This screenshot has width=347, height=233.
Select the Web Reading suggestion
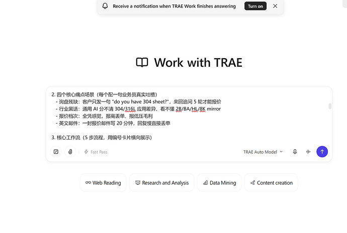(103, 183)
